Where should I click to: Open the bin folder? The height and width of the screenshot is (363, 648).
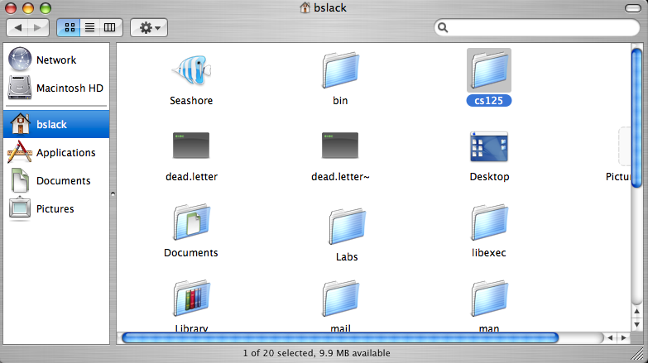340,71
